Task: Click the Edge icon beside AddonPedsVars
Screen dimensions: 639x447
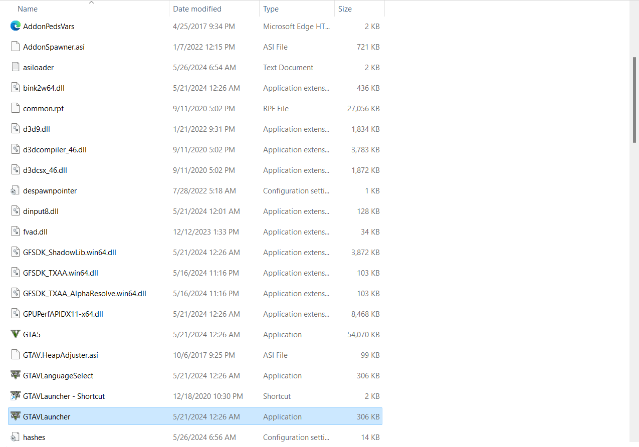Action: click(16, 26)
